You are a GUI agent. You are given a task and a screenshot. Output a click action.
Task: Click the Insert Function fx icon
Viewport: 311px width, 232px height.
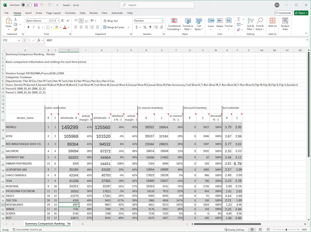(x=39, y=40)
